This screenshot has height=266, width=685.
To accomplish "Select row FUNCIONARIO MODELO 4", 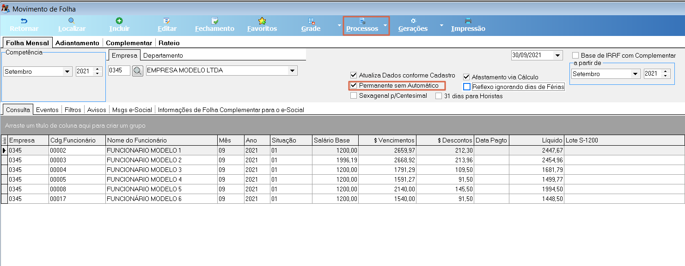I will coord(342,179).
